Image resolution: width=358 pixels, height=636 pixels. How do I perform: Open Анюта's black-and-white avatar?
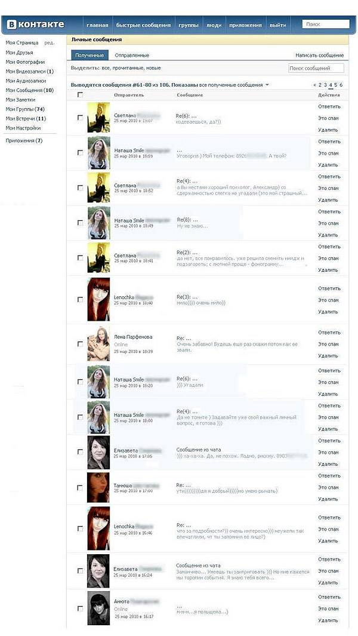coord(98,608)
